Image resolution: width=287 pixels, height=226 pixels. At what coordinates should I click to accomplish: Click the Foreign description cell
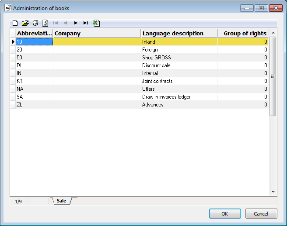pyautogui.click(x=179, y=50)
